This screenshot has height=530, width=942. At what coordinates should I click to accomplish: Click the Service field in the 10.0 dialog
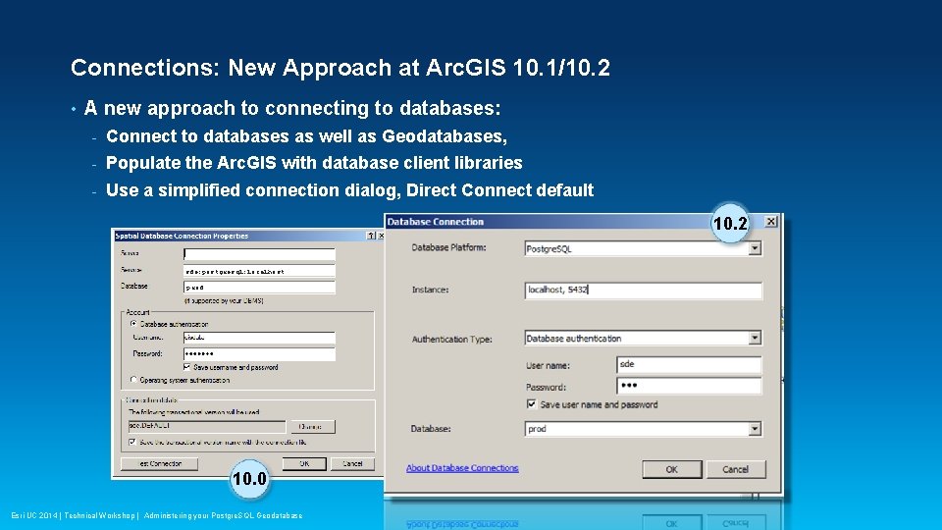pyautogui.click(x=259, y=271)
